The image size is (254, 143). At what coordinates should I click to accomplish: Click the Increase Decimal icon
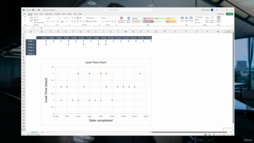click(x=112, y=21)
